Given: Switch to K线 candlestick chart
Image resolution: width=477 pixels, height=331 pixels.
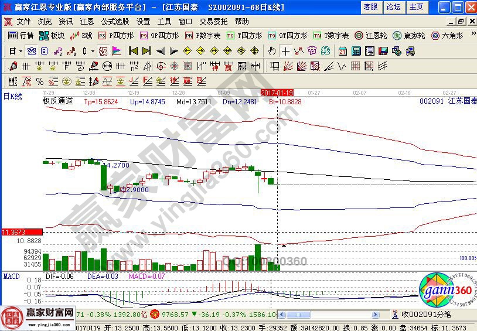Looking at the screenshot, I should point(81,35).
